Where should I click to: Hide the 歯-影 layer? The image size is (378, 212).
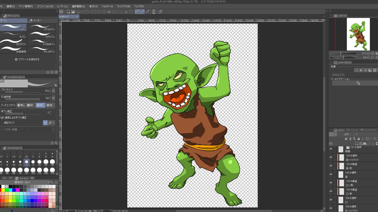coord(331,166)
